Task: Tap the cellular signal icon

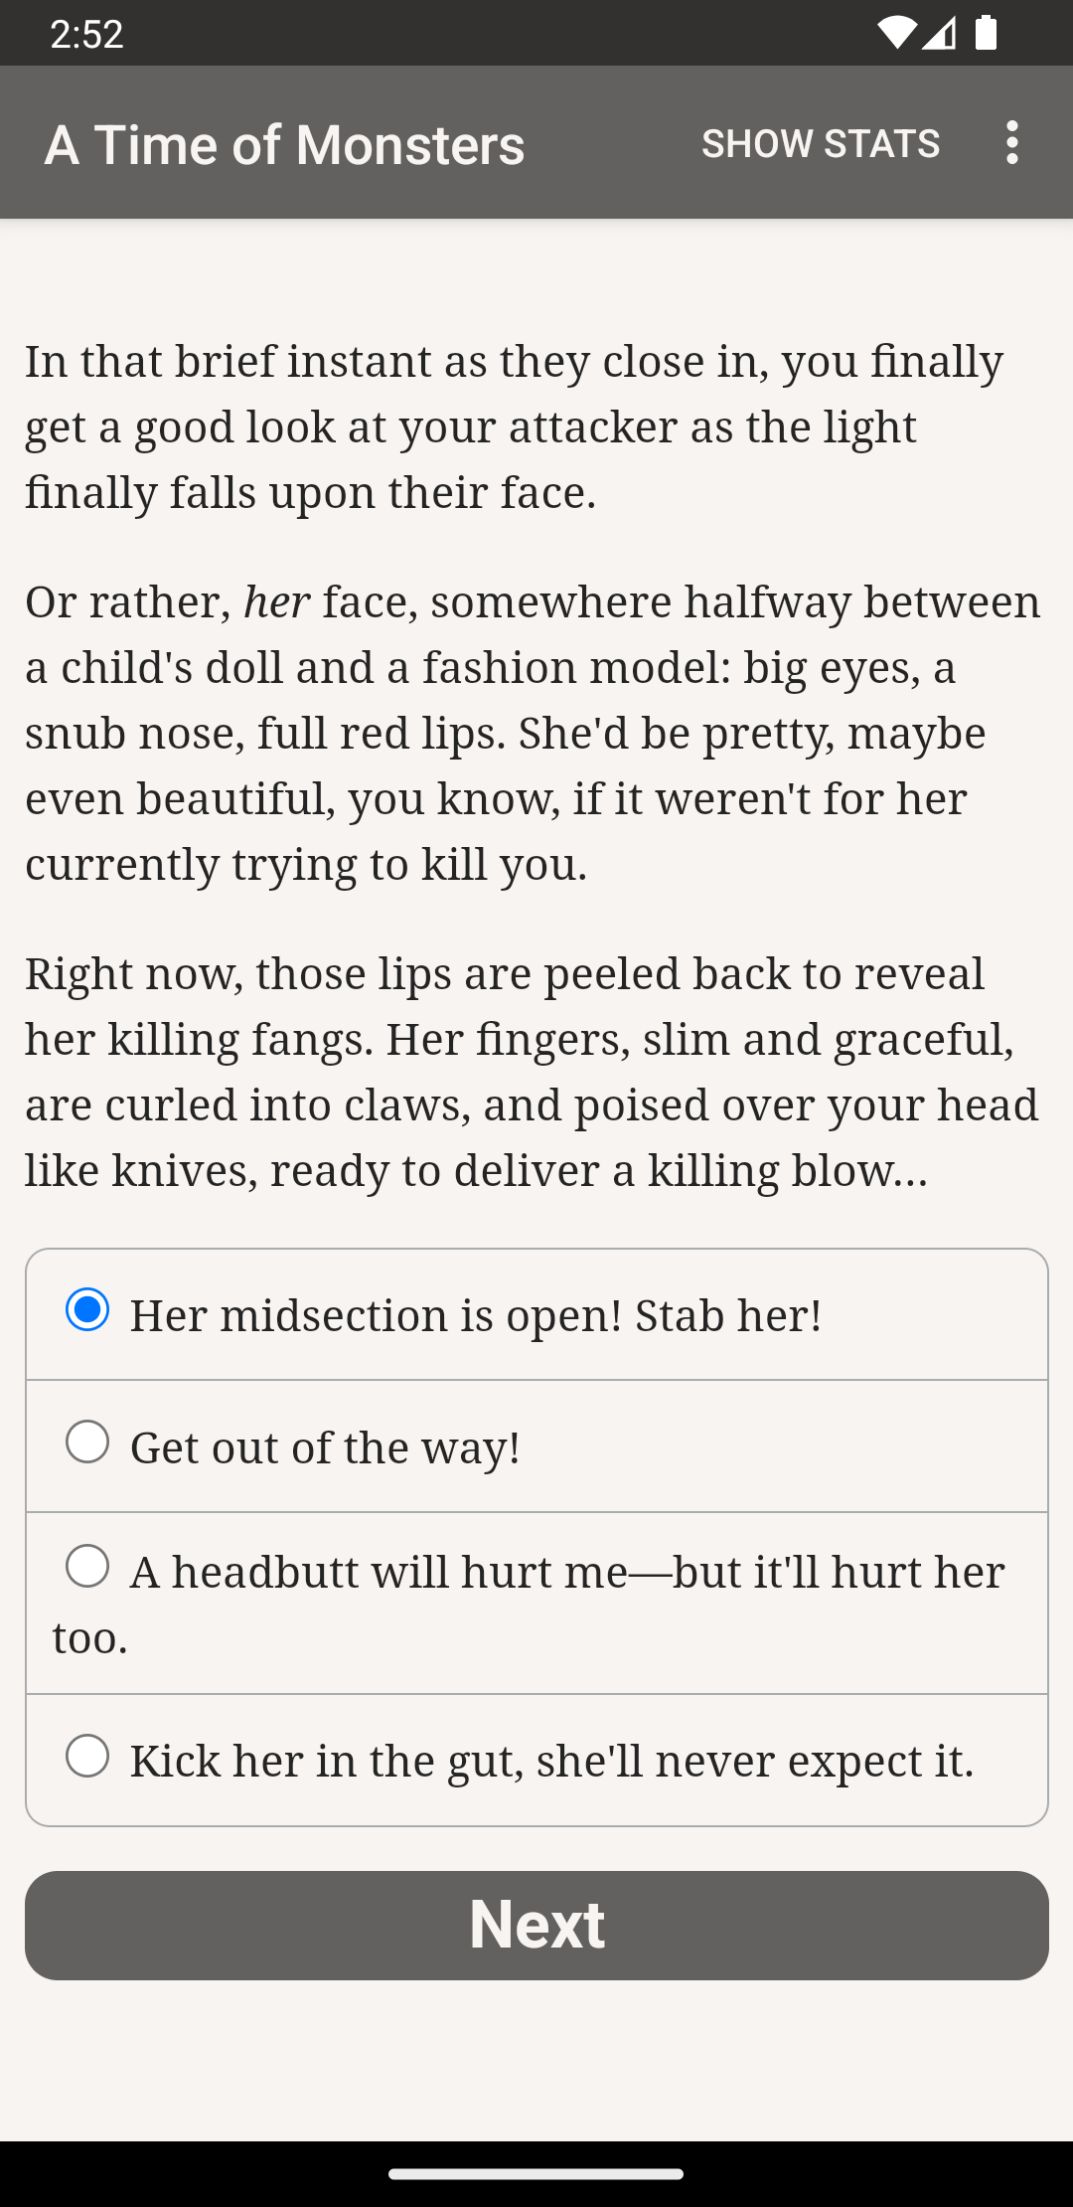Action: click(x=939, y=33)
